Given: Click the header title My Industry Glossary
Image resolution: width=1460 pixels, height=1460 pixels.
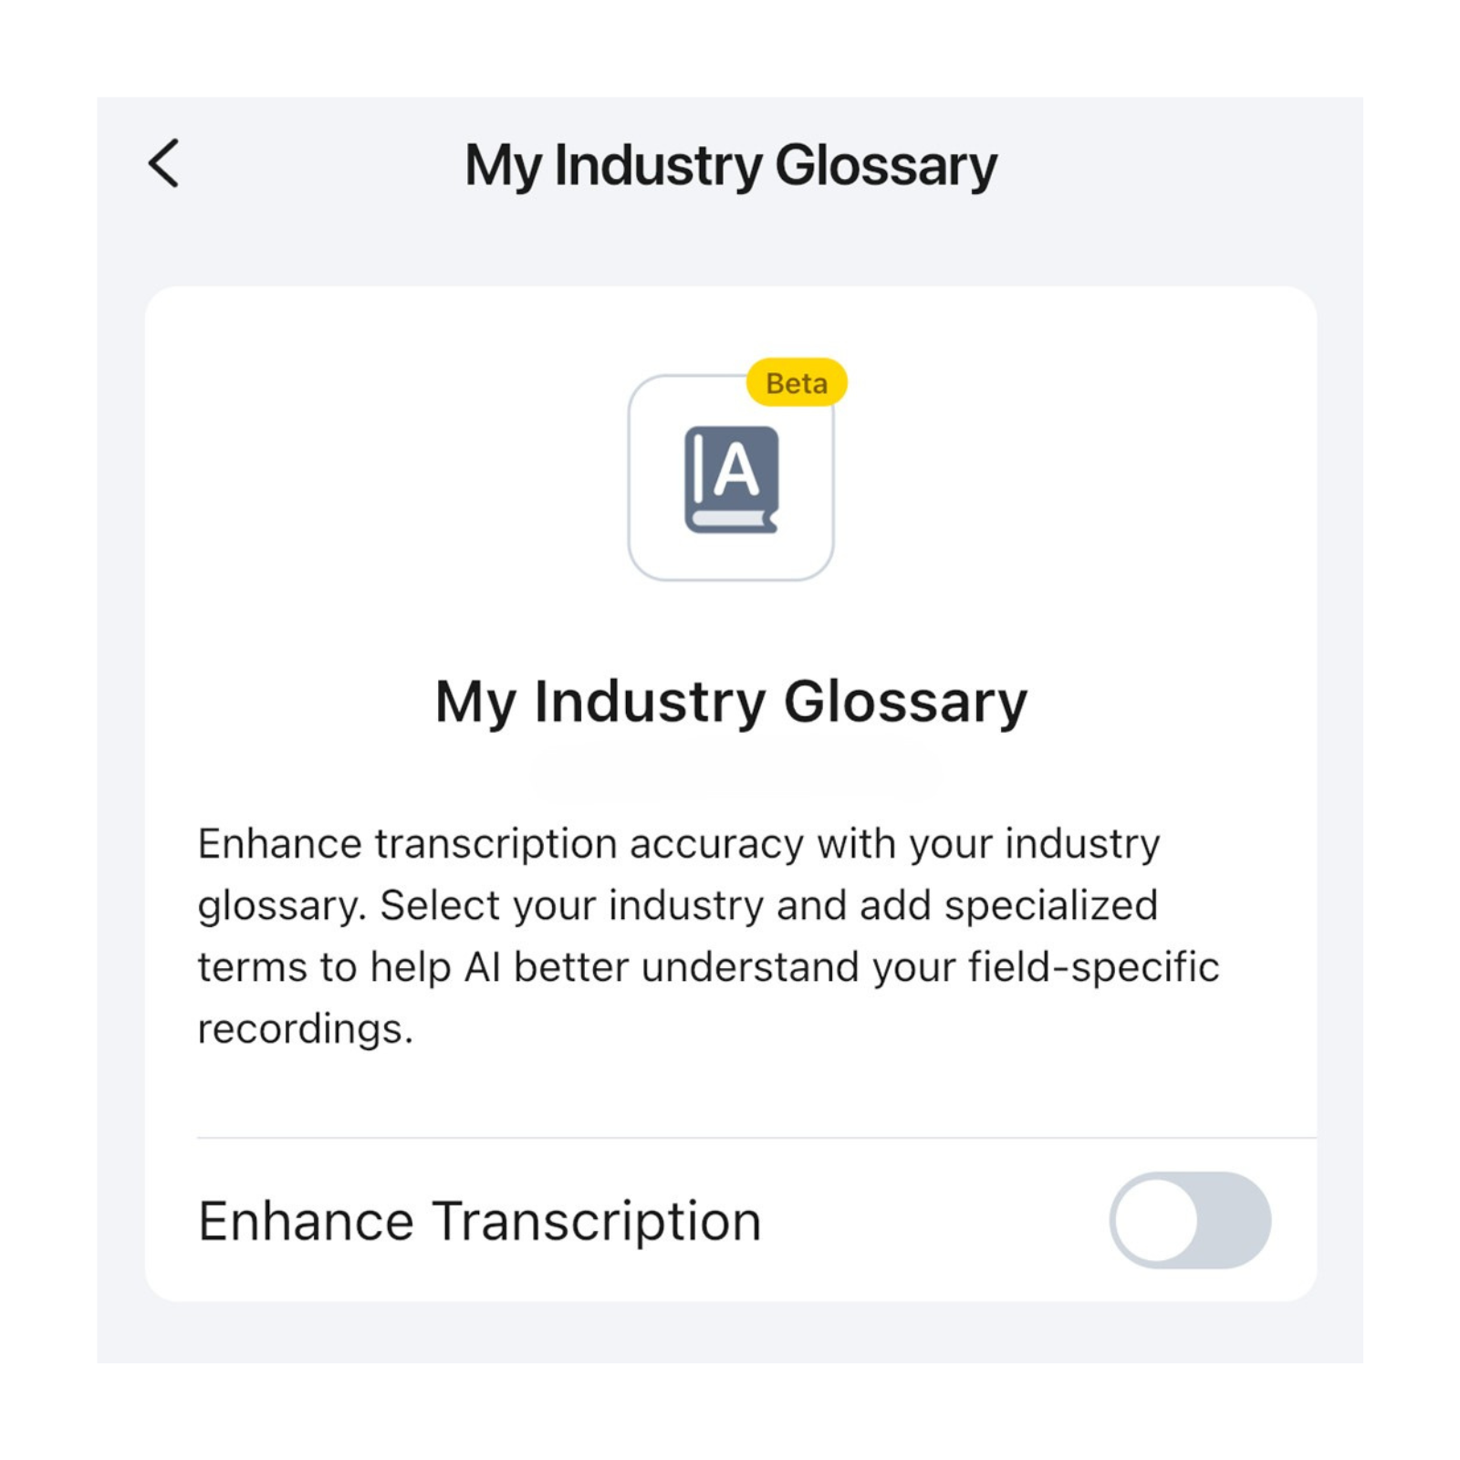Looking at the screenshot, I should point(730,165).
